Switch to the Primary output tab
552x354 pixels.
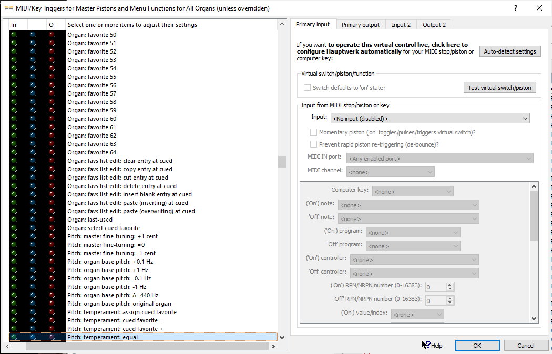click(x=360, y=25)
